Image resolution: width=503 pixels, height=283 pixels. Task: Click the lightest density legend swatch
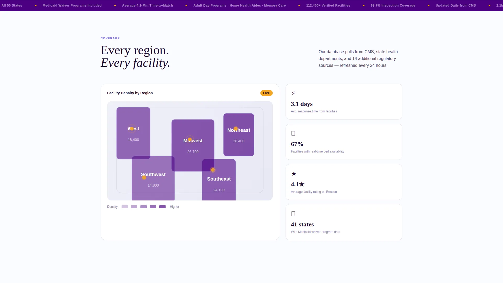point(125,207)
